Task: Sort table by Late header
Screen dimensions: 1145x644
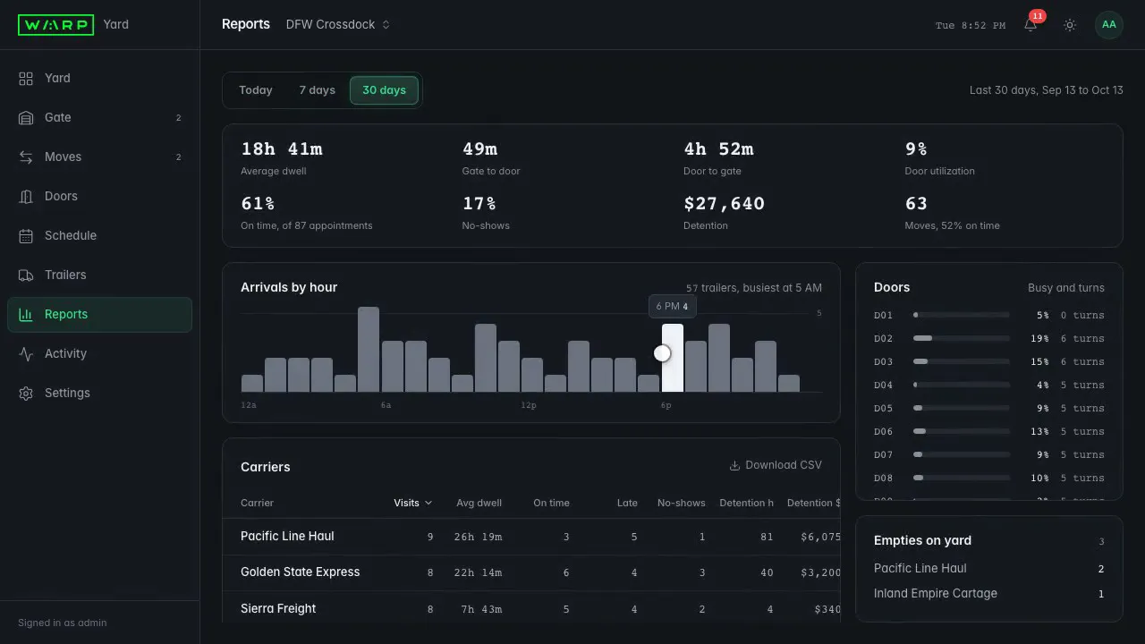Action: click(627, 503)
